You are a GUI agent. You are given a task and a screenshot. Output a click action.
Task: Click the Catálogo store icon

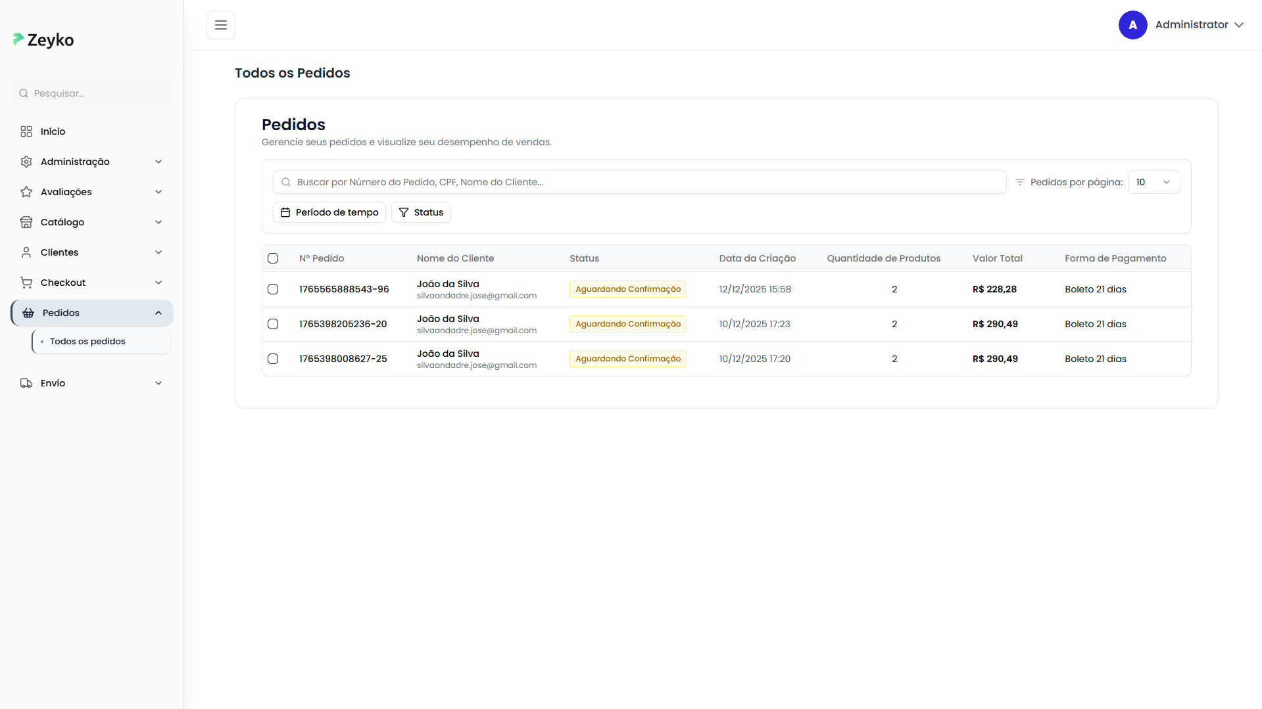click(26, 222)
